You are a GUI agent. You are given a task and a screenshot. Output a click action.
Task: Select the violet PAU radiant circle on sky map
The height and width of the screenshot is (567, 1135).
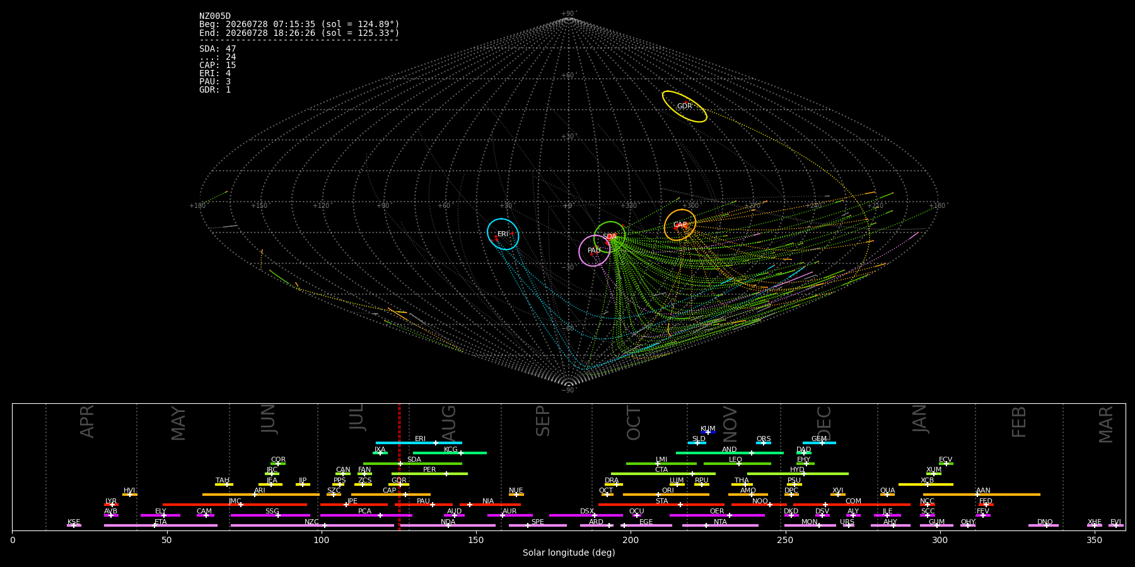(x=595, y=251)
